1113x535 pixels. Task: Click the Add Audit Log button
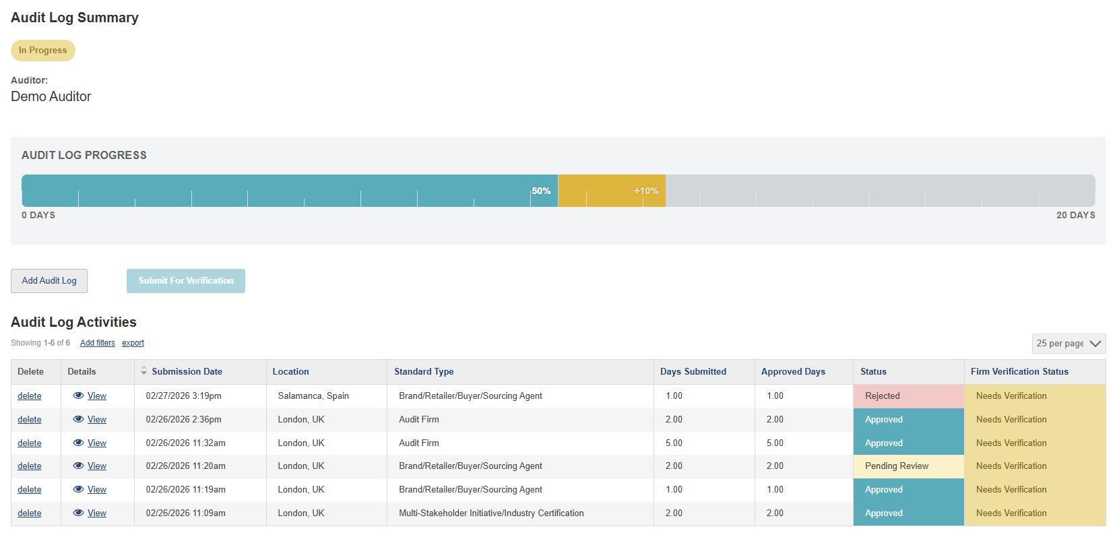49,281
